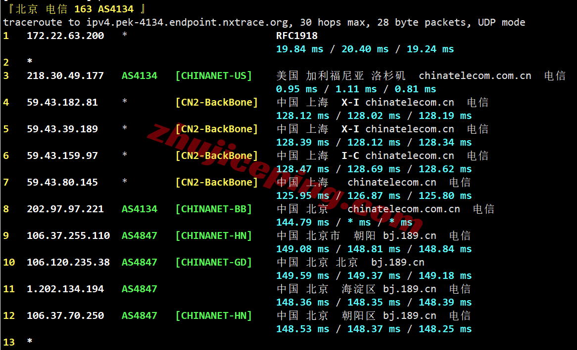Click IP address 59.43.182.81

[62, 103]
